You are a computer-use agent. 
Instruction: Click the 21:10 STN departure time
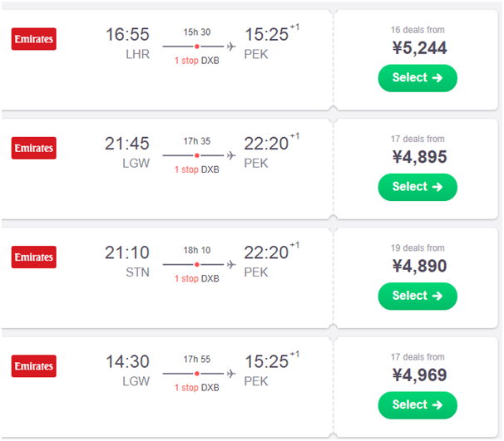127,252
